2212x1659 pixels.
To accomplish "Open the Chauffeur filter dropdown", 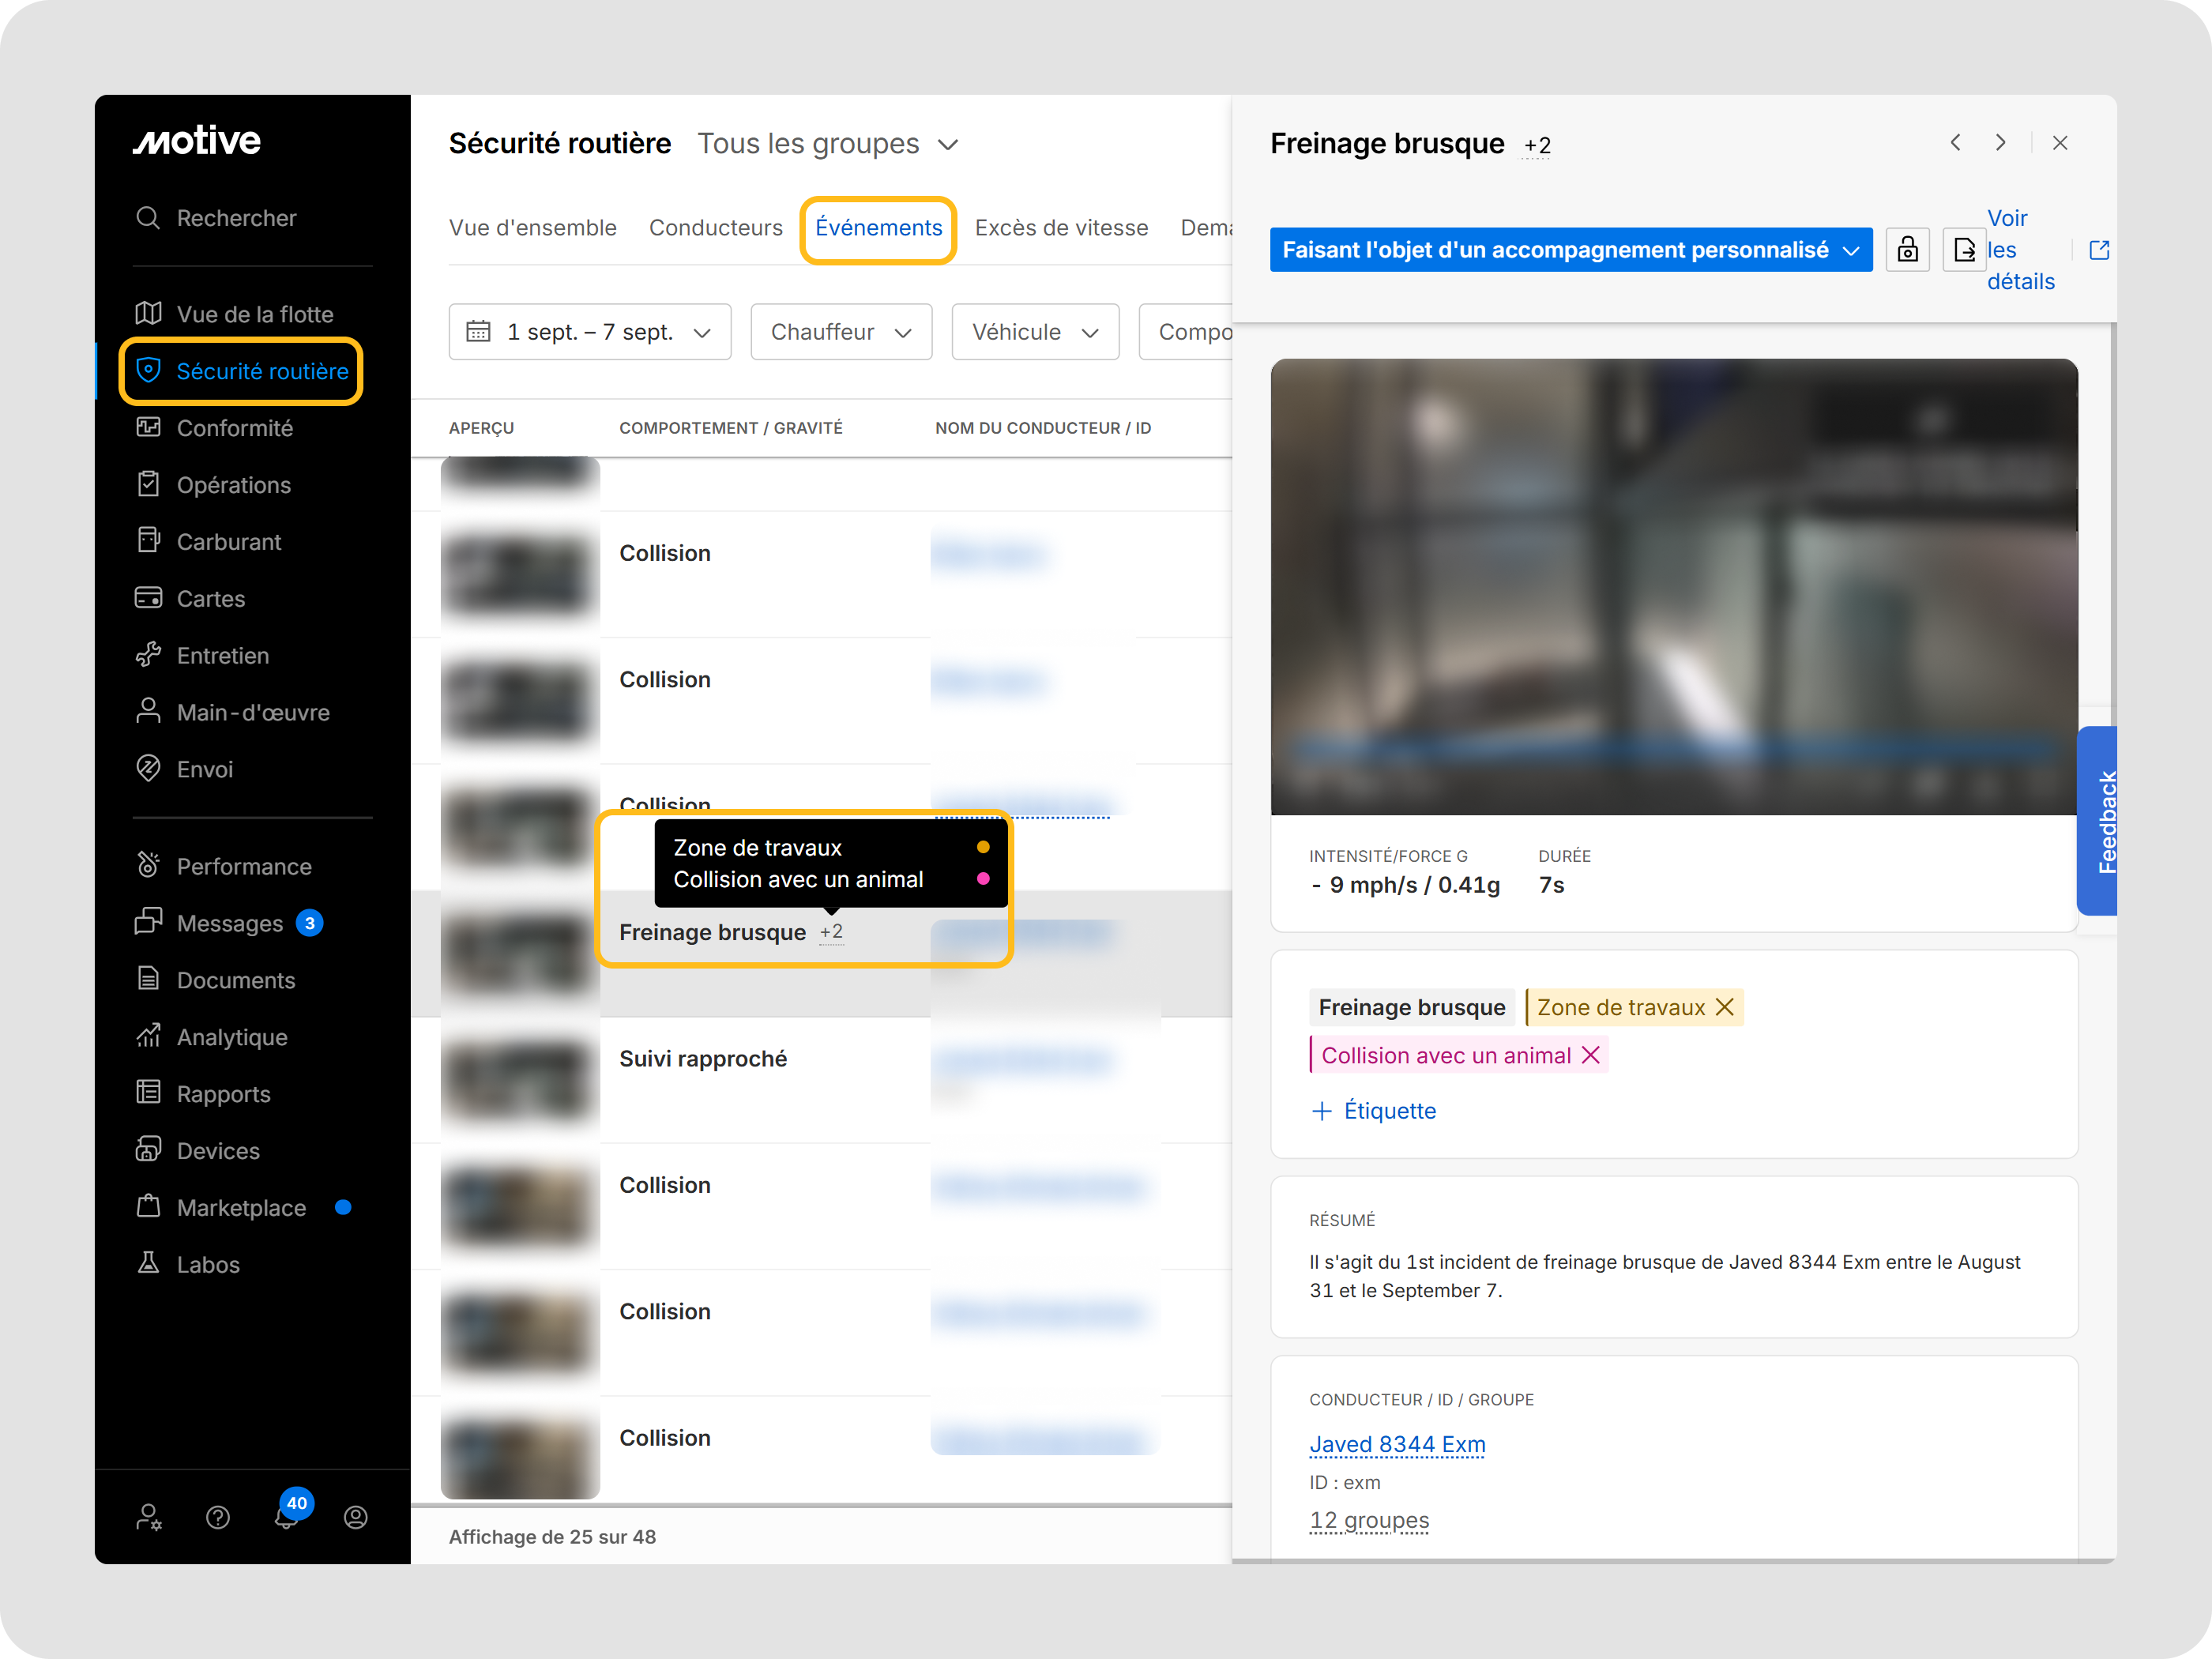I will point(841,332).
